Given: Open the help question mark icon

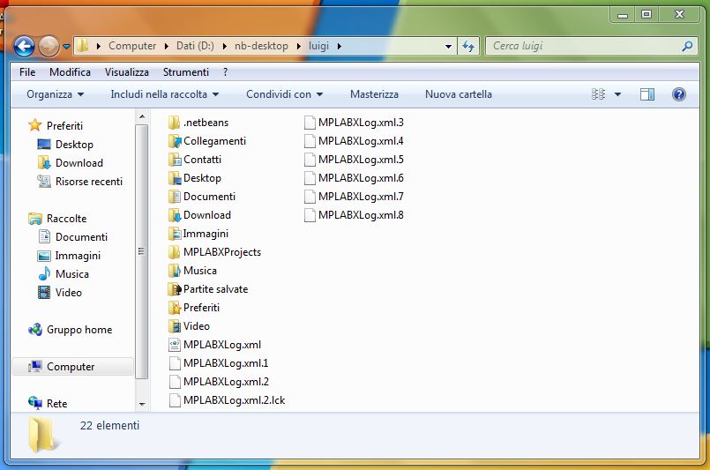Looking at the screenshot, I should (x=678, y=94).
